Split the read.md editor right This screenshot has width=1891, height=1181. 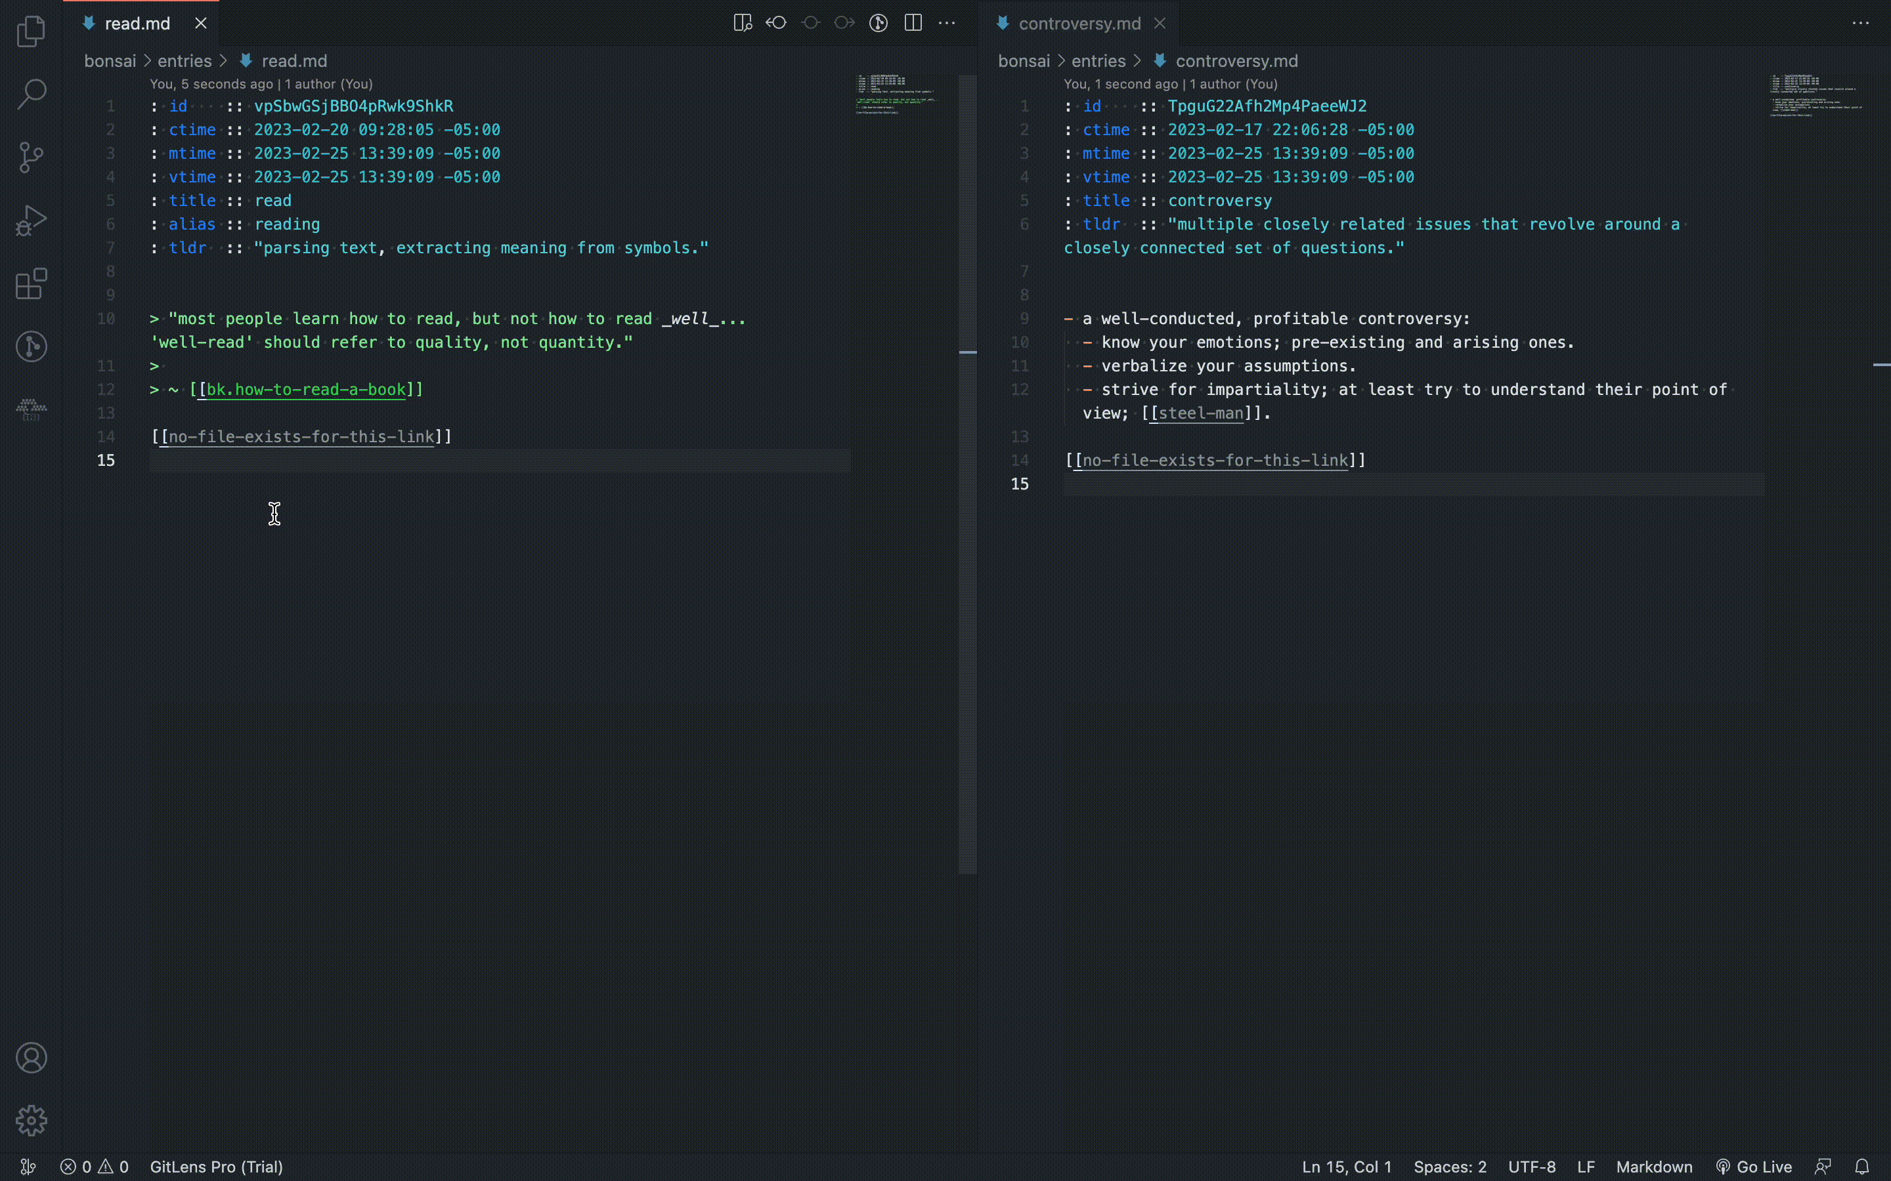click(x=913, y=23)
